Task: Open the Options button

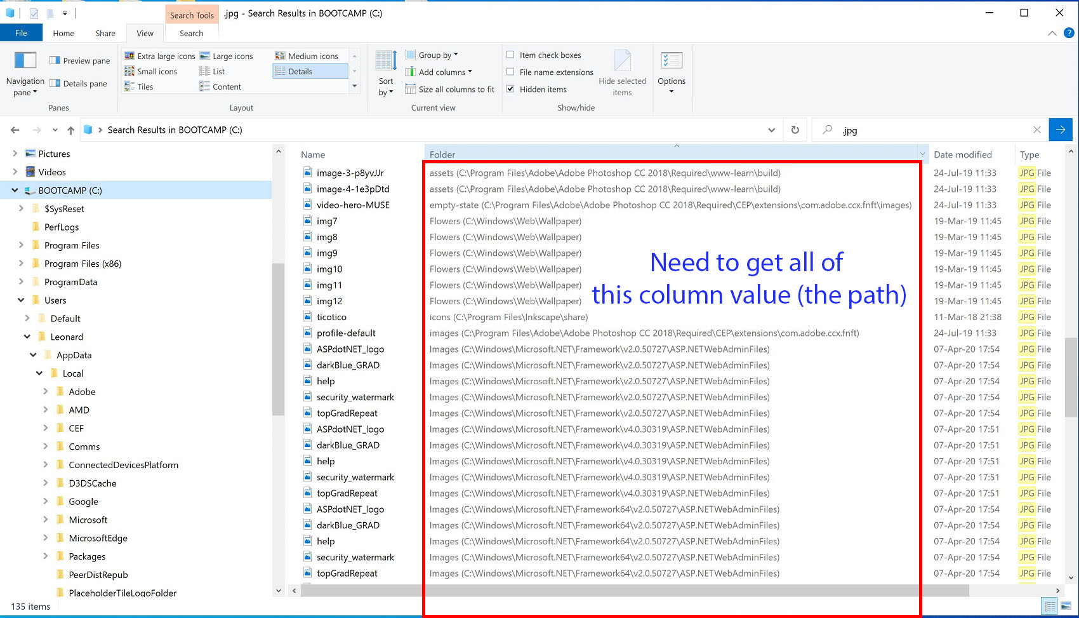Action: coord(672,74)
